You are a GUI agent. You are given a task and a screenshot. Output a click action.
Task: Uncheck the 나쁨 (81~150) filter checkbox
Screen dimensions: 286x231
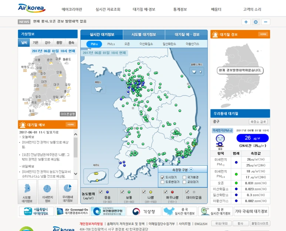coord(144,192)
